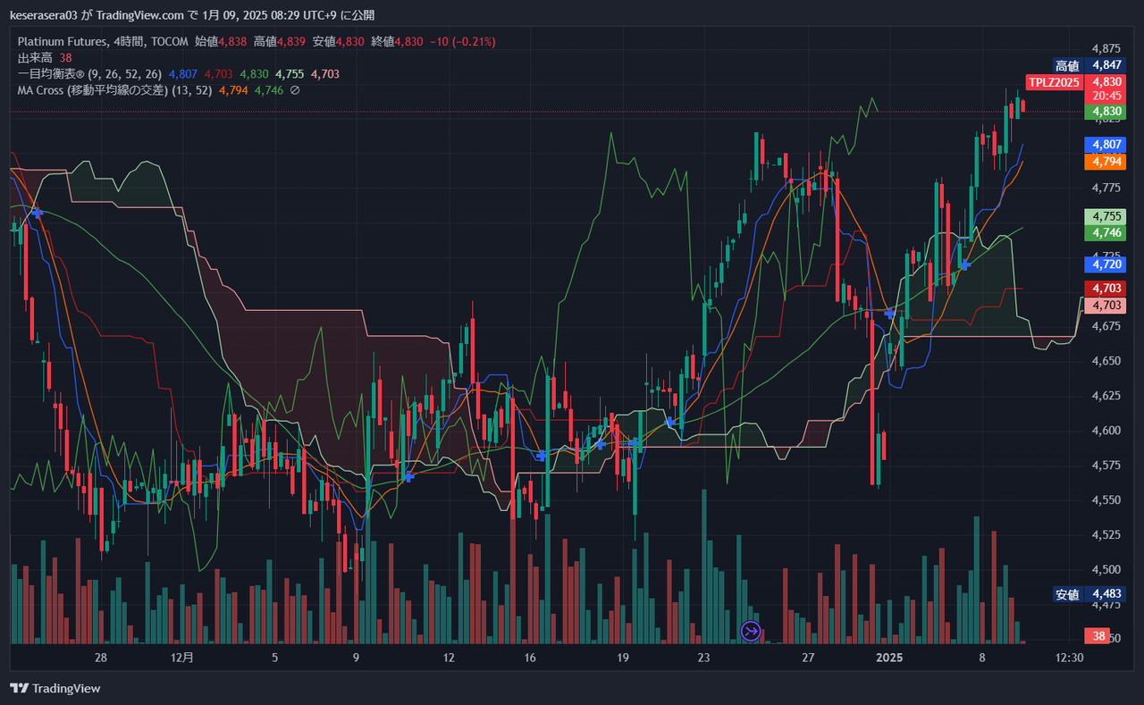Click the 2025 year label on the time axis
Image resolution: width=1144 pixels, height=705 pixels.
pyautogui.click(x=889, y=658)
